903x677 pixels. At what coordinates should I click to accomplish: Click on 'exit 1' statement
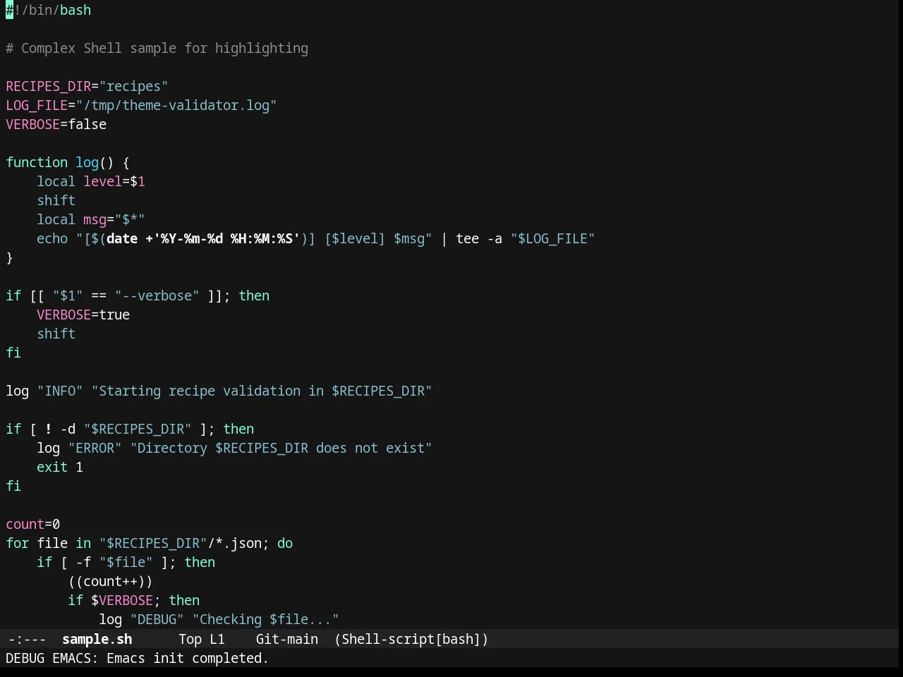coord(60,467)
